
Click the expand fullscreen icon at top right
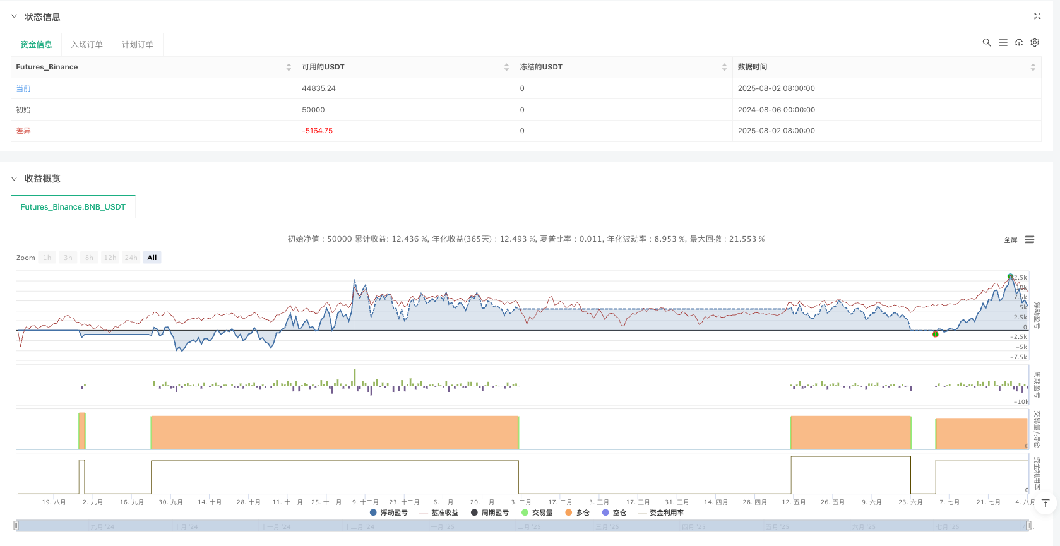[x=1037, y=16]
